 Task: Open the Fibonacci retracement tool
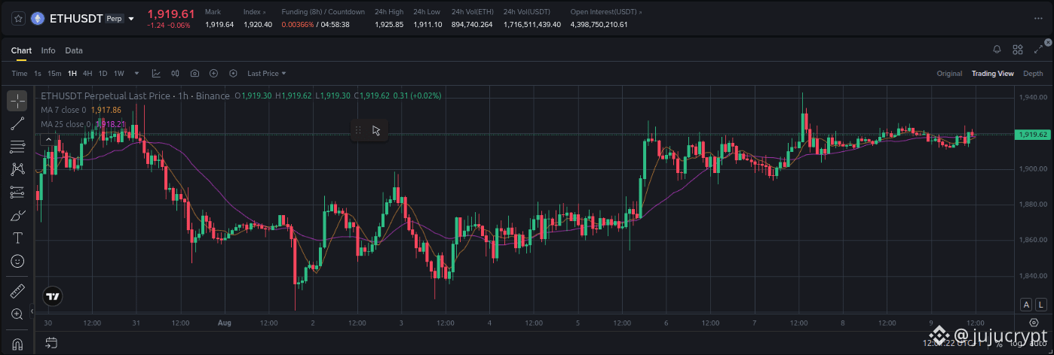point(17,146)
